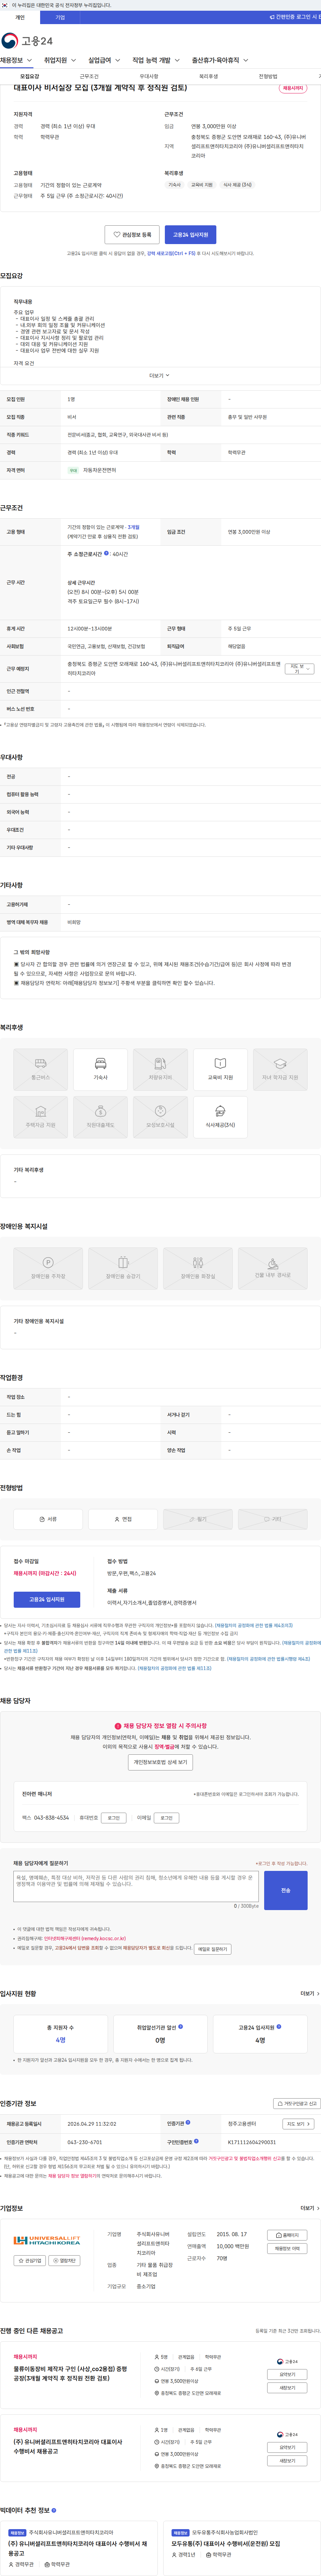Select the 복리후생 section tab

pyautogui.click(x=208, y=76)
